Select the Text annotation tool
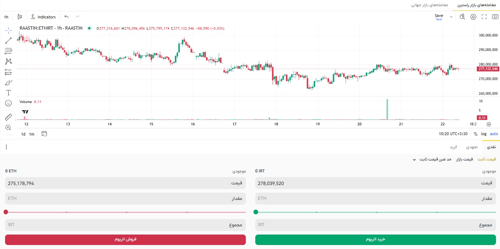 click(8, 93)
